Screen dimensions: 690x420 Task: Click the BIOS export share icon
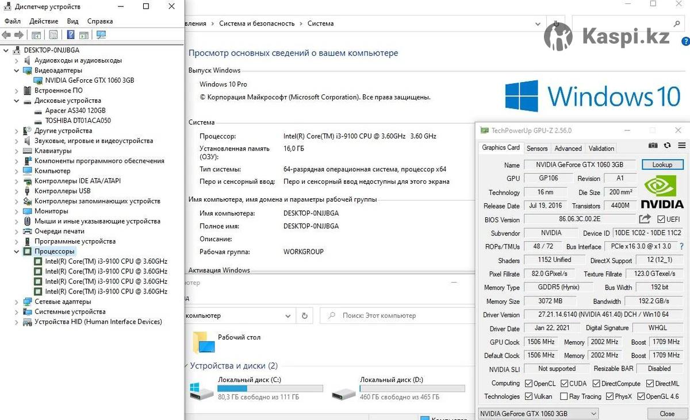click(645, 219)
